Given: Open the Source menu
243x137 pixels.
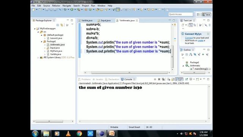Looking at the screenshot, I should tap(46, 6).
